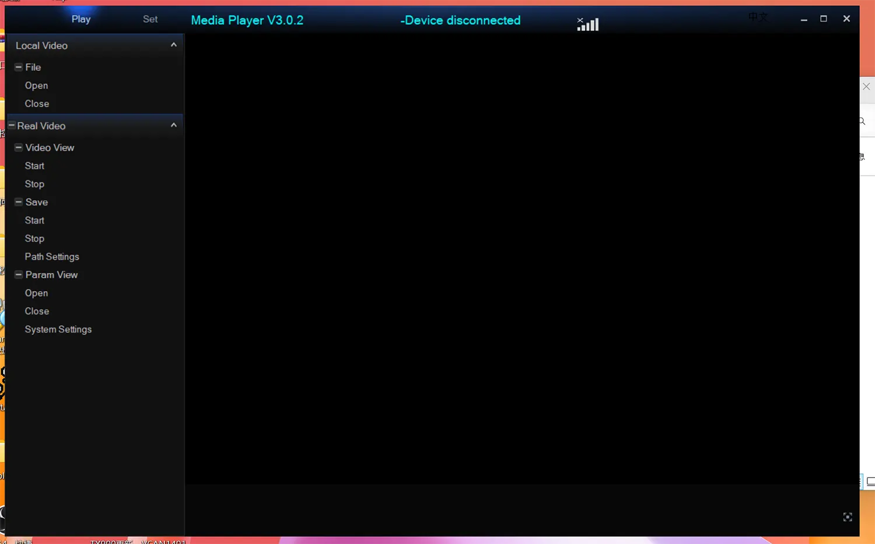Image resolution: width=875 pixels, height=544 pixels.
Task: Open Path Settings
Action: (x=52, y=256)
